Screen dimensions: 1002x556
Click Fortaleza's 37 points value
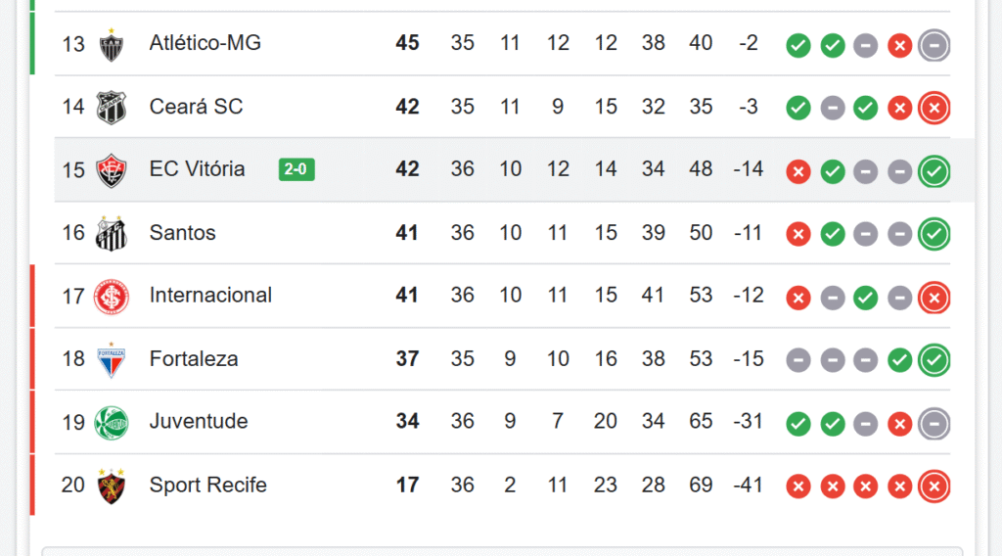(x=407, y=359)
